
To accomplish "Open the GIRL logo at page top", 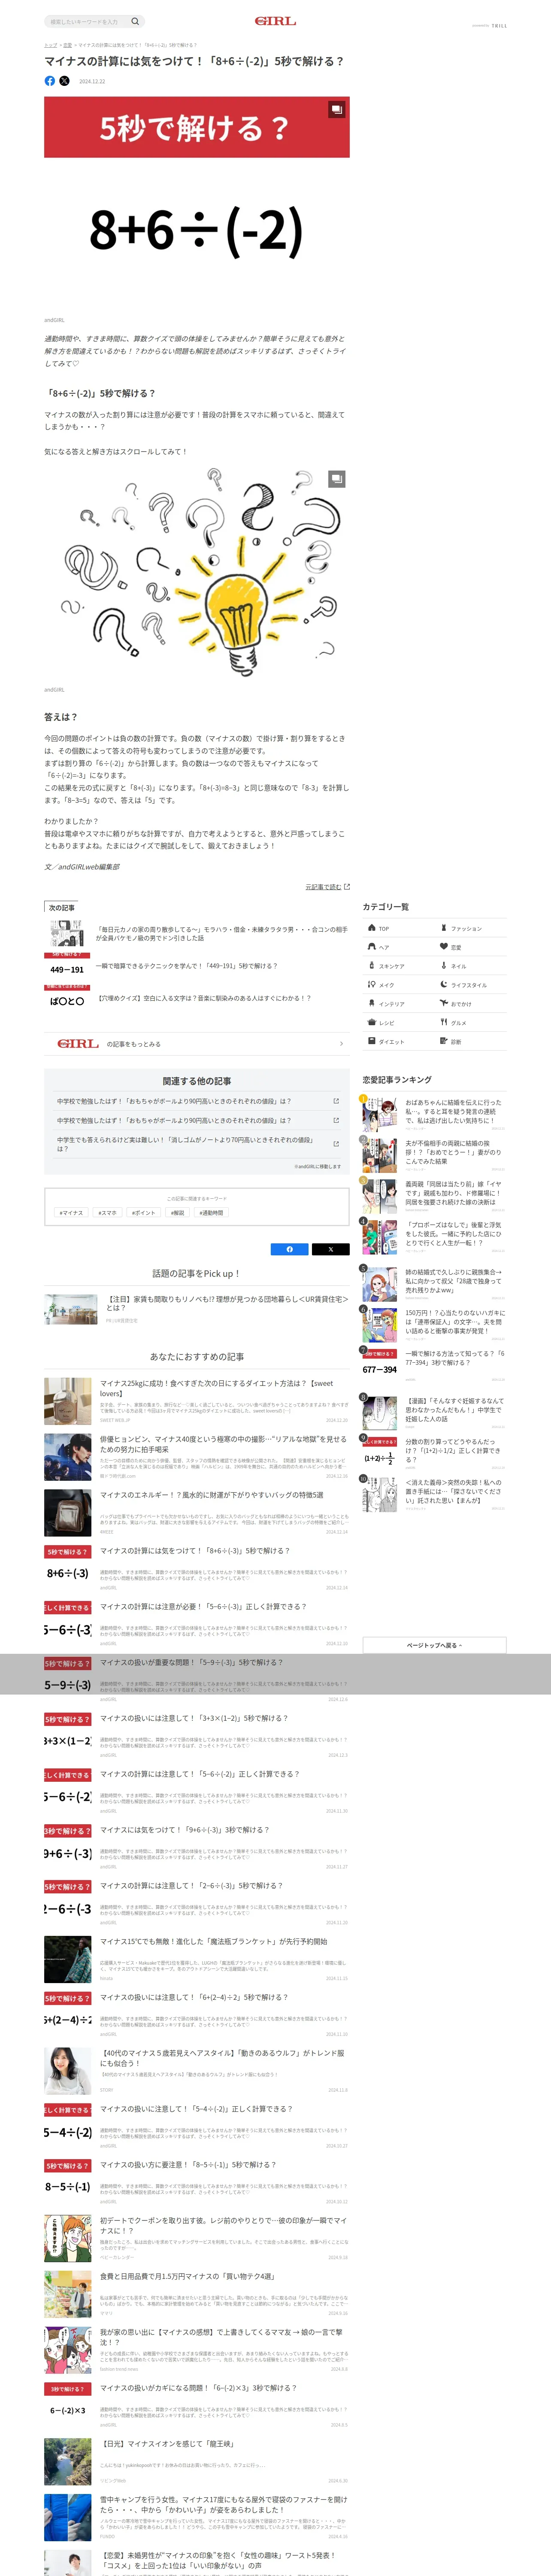I will 275,21.
